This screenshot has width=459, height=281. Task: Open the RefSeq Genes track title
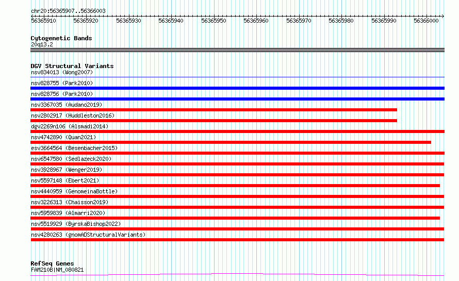pyautogui.click(x=53, y=264)
